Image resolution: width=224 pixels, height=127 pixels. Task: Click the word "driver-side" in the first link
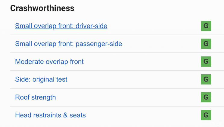(92, 26)
